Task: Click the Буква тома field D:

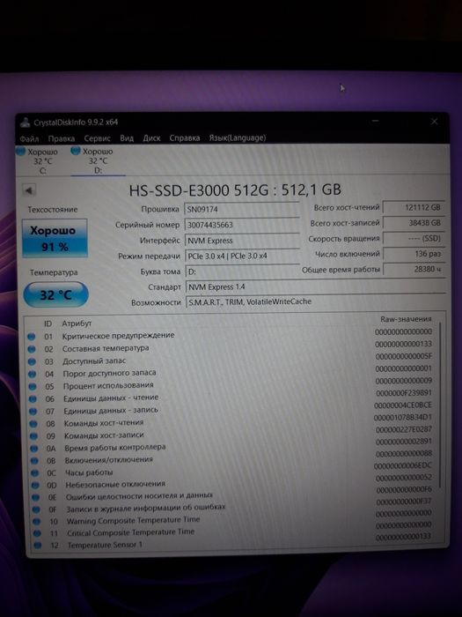Action: click(x=242, y=271)
